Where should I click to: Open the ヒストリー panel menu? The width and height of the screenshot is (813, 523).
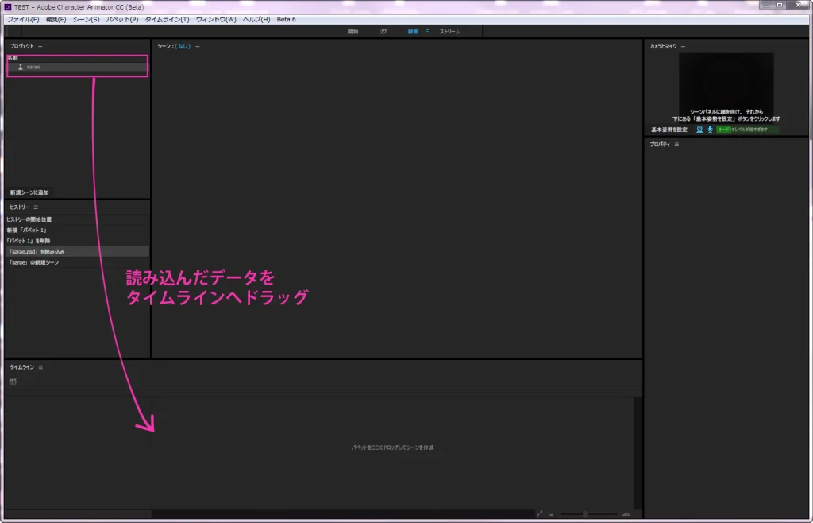click(36, 207)
